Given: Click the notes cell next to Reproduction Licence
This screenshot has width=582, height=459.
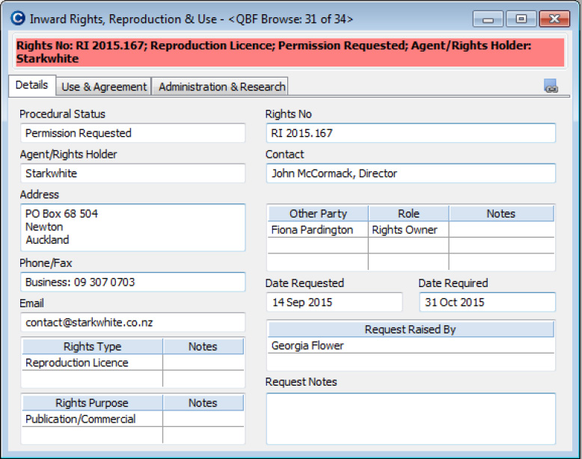Looking at the screenshot, I should [x=203, y=363].
